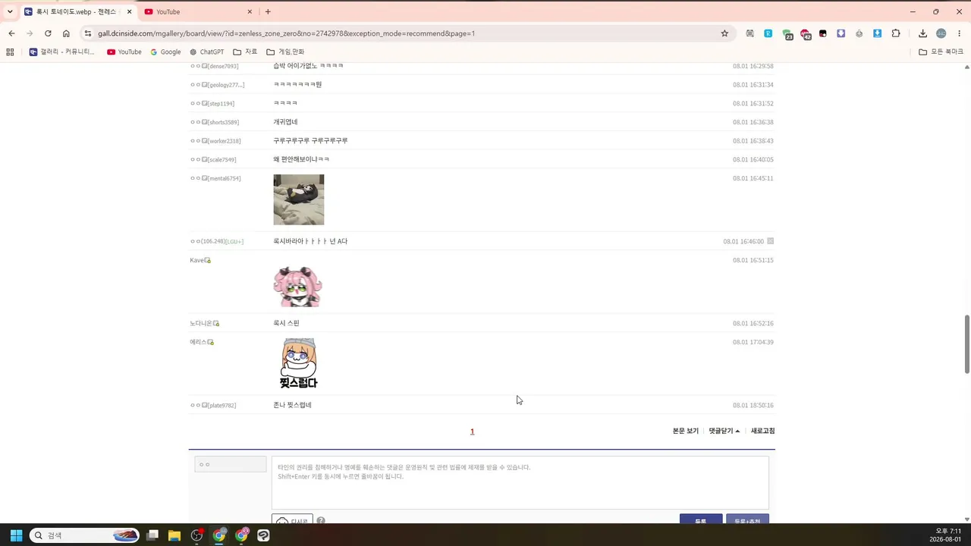Screen dimensions: 971x546
Task: Go to comment page 1
Action: point(472,431)
